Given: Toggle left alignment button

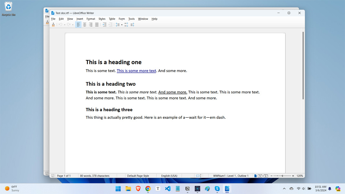Looking at the screenshot, I should coord(78,25).
